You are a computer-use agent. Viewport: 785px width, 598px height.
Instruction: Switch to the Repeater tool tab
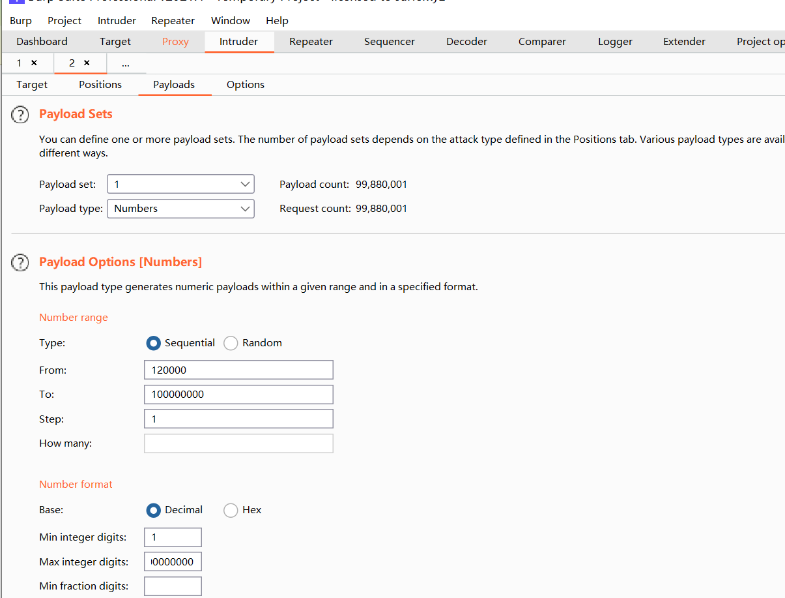point(311,42)
